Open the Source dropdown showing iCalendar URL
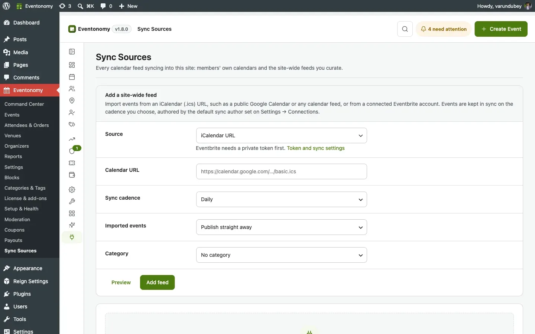This screenshot has width=535, height=334. (x=282, y=135)
